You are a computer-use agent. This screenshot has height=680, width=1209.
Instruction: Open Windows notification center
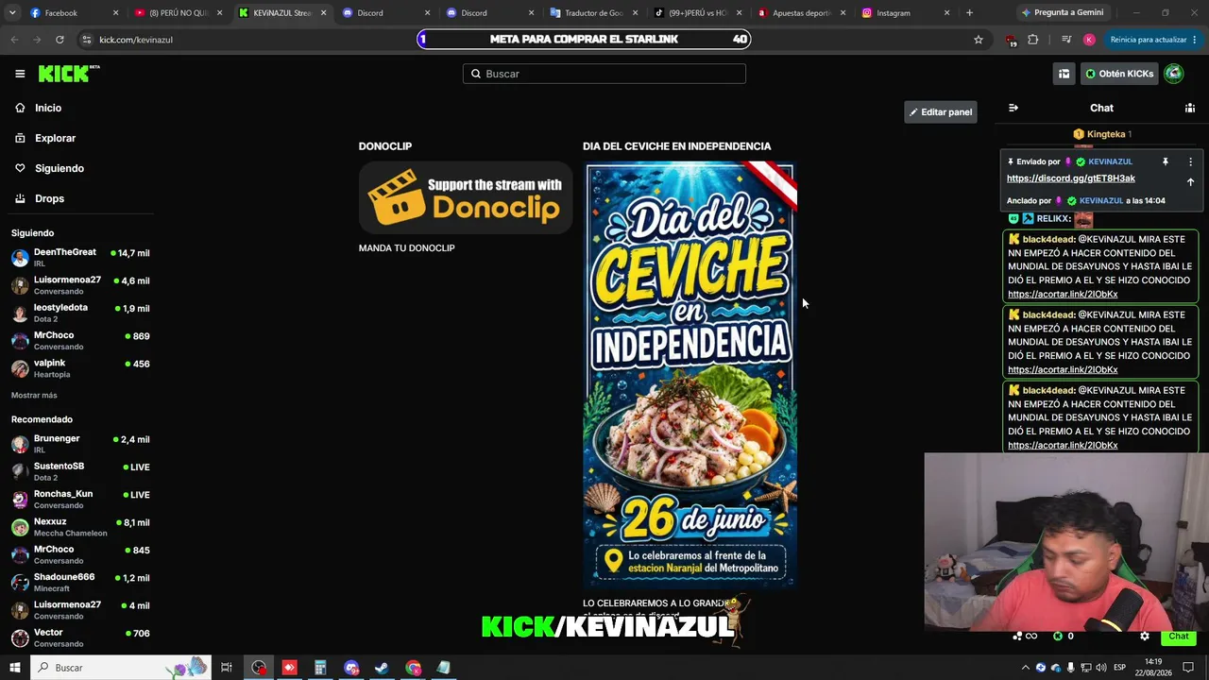click(1187, 668)
